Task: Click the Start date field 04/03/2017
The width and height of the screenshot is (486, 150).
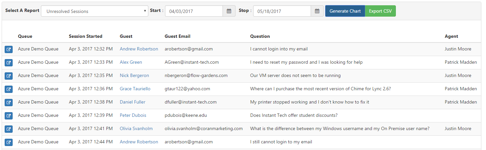Action: click(194, 11)
